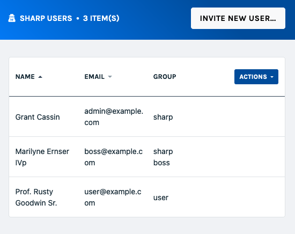
Task: Click the user group label
Action: click(161, 198)
